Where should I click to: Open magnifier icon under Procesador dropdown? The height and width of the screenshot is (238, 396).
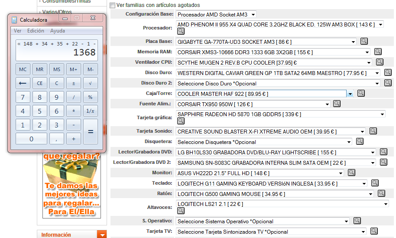[181, 31]
